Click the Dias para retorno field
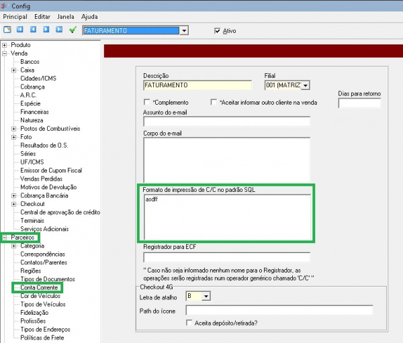Screen dimensions: 403x343 (359, 103)
